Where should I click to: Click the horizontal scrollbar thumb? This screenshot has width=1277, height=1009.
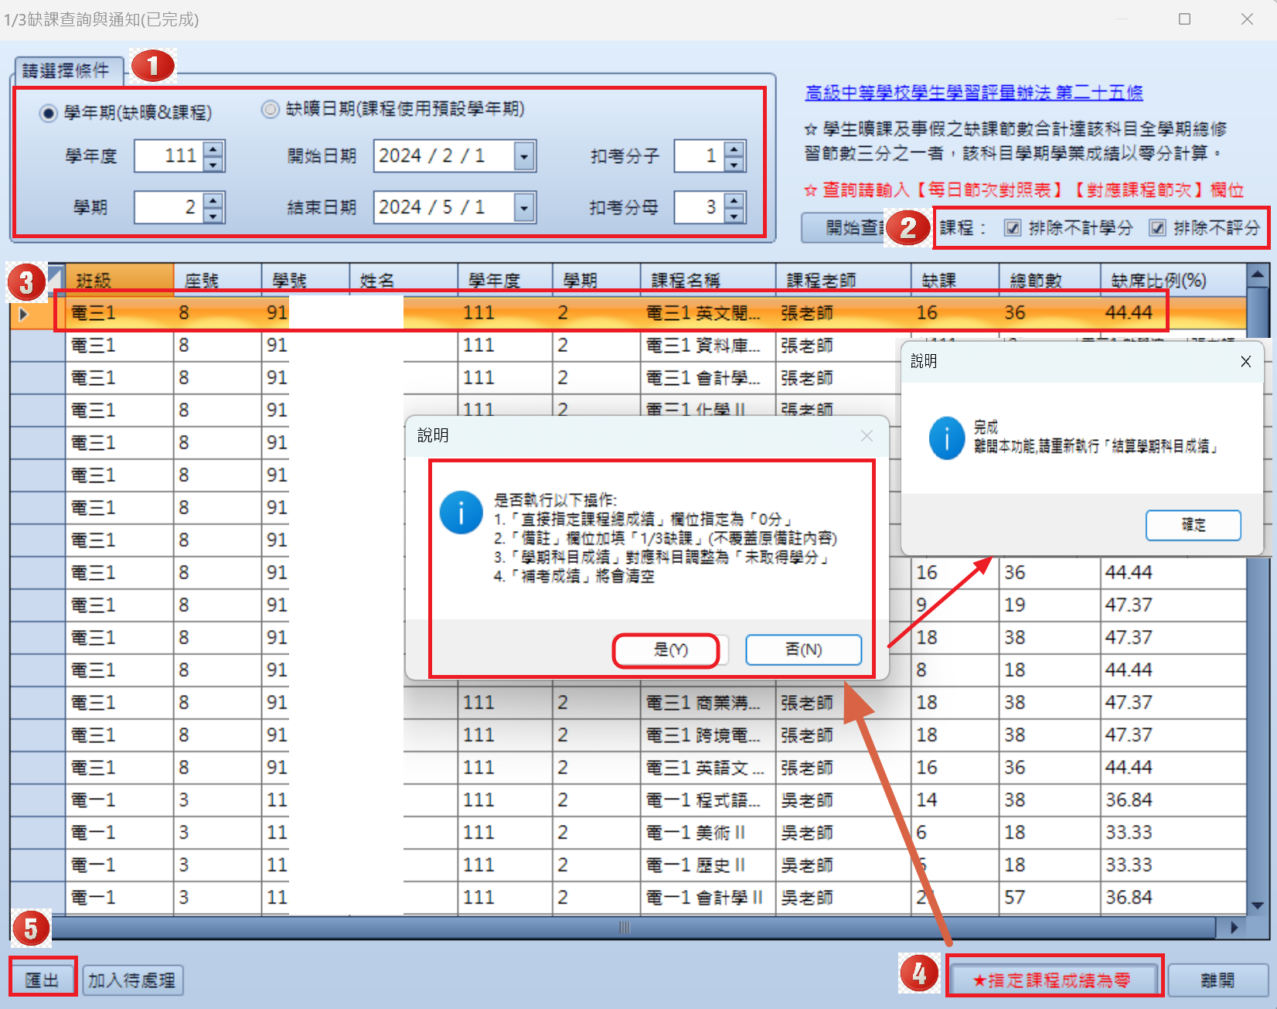click(625, 927)
